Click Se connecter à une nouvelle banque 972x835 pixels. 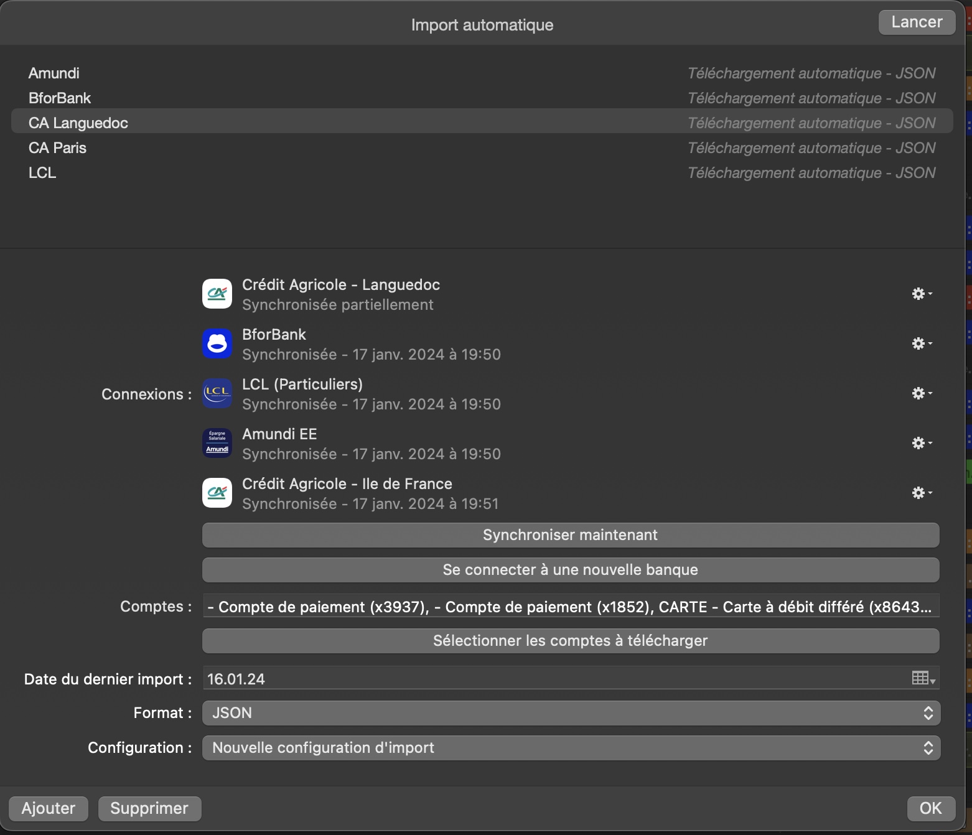[571, 570]
